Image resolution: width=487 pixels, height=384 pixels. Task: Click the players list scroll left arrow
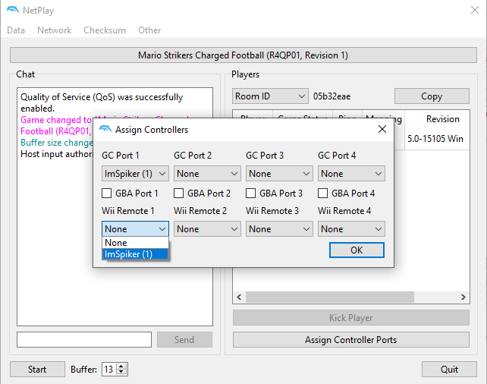239,297
